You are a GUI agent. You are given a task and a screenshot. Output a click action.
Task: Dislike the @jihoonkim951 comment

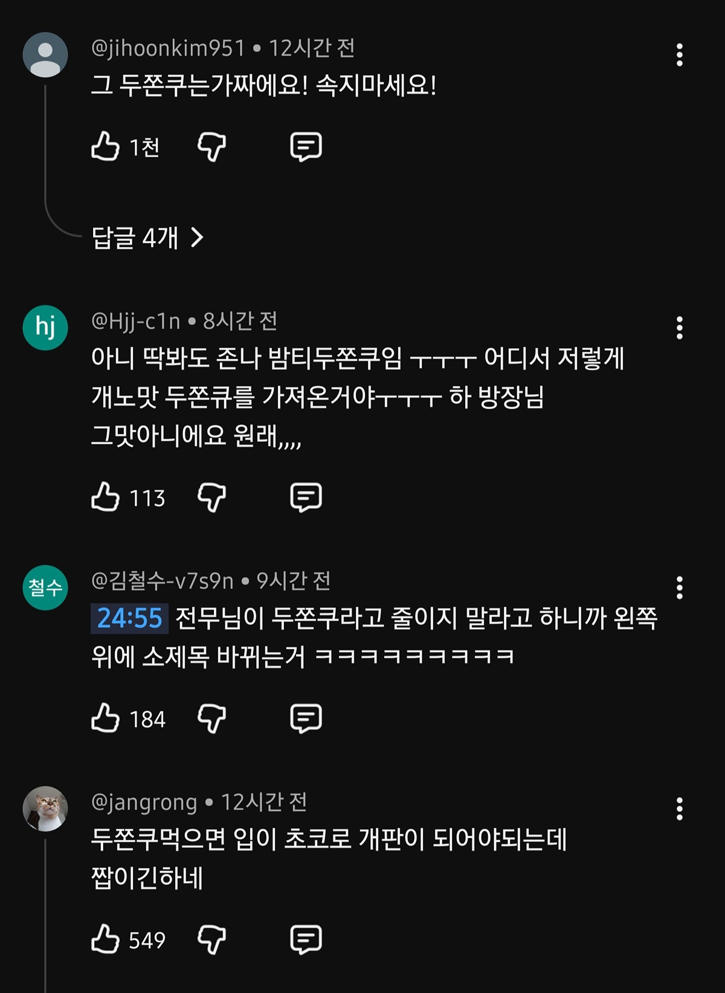coord(211,147)
